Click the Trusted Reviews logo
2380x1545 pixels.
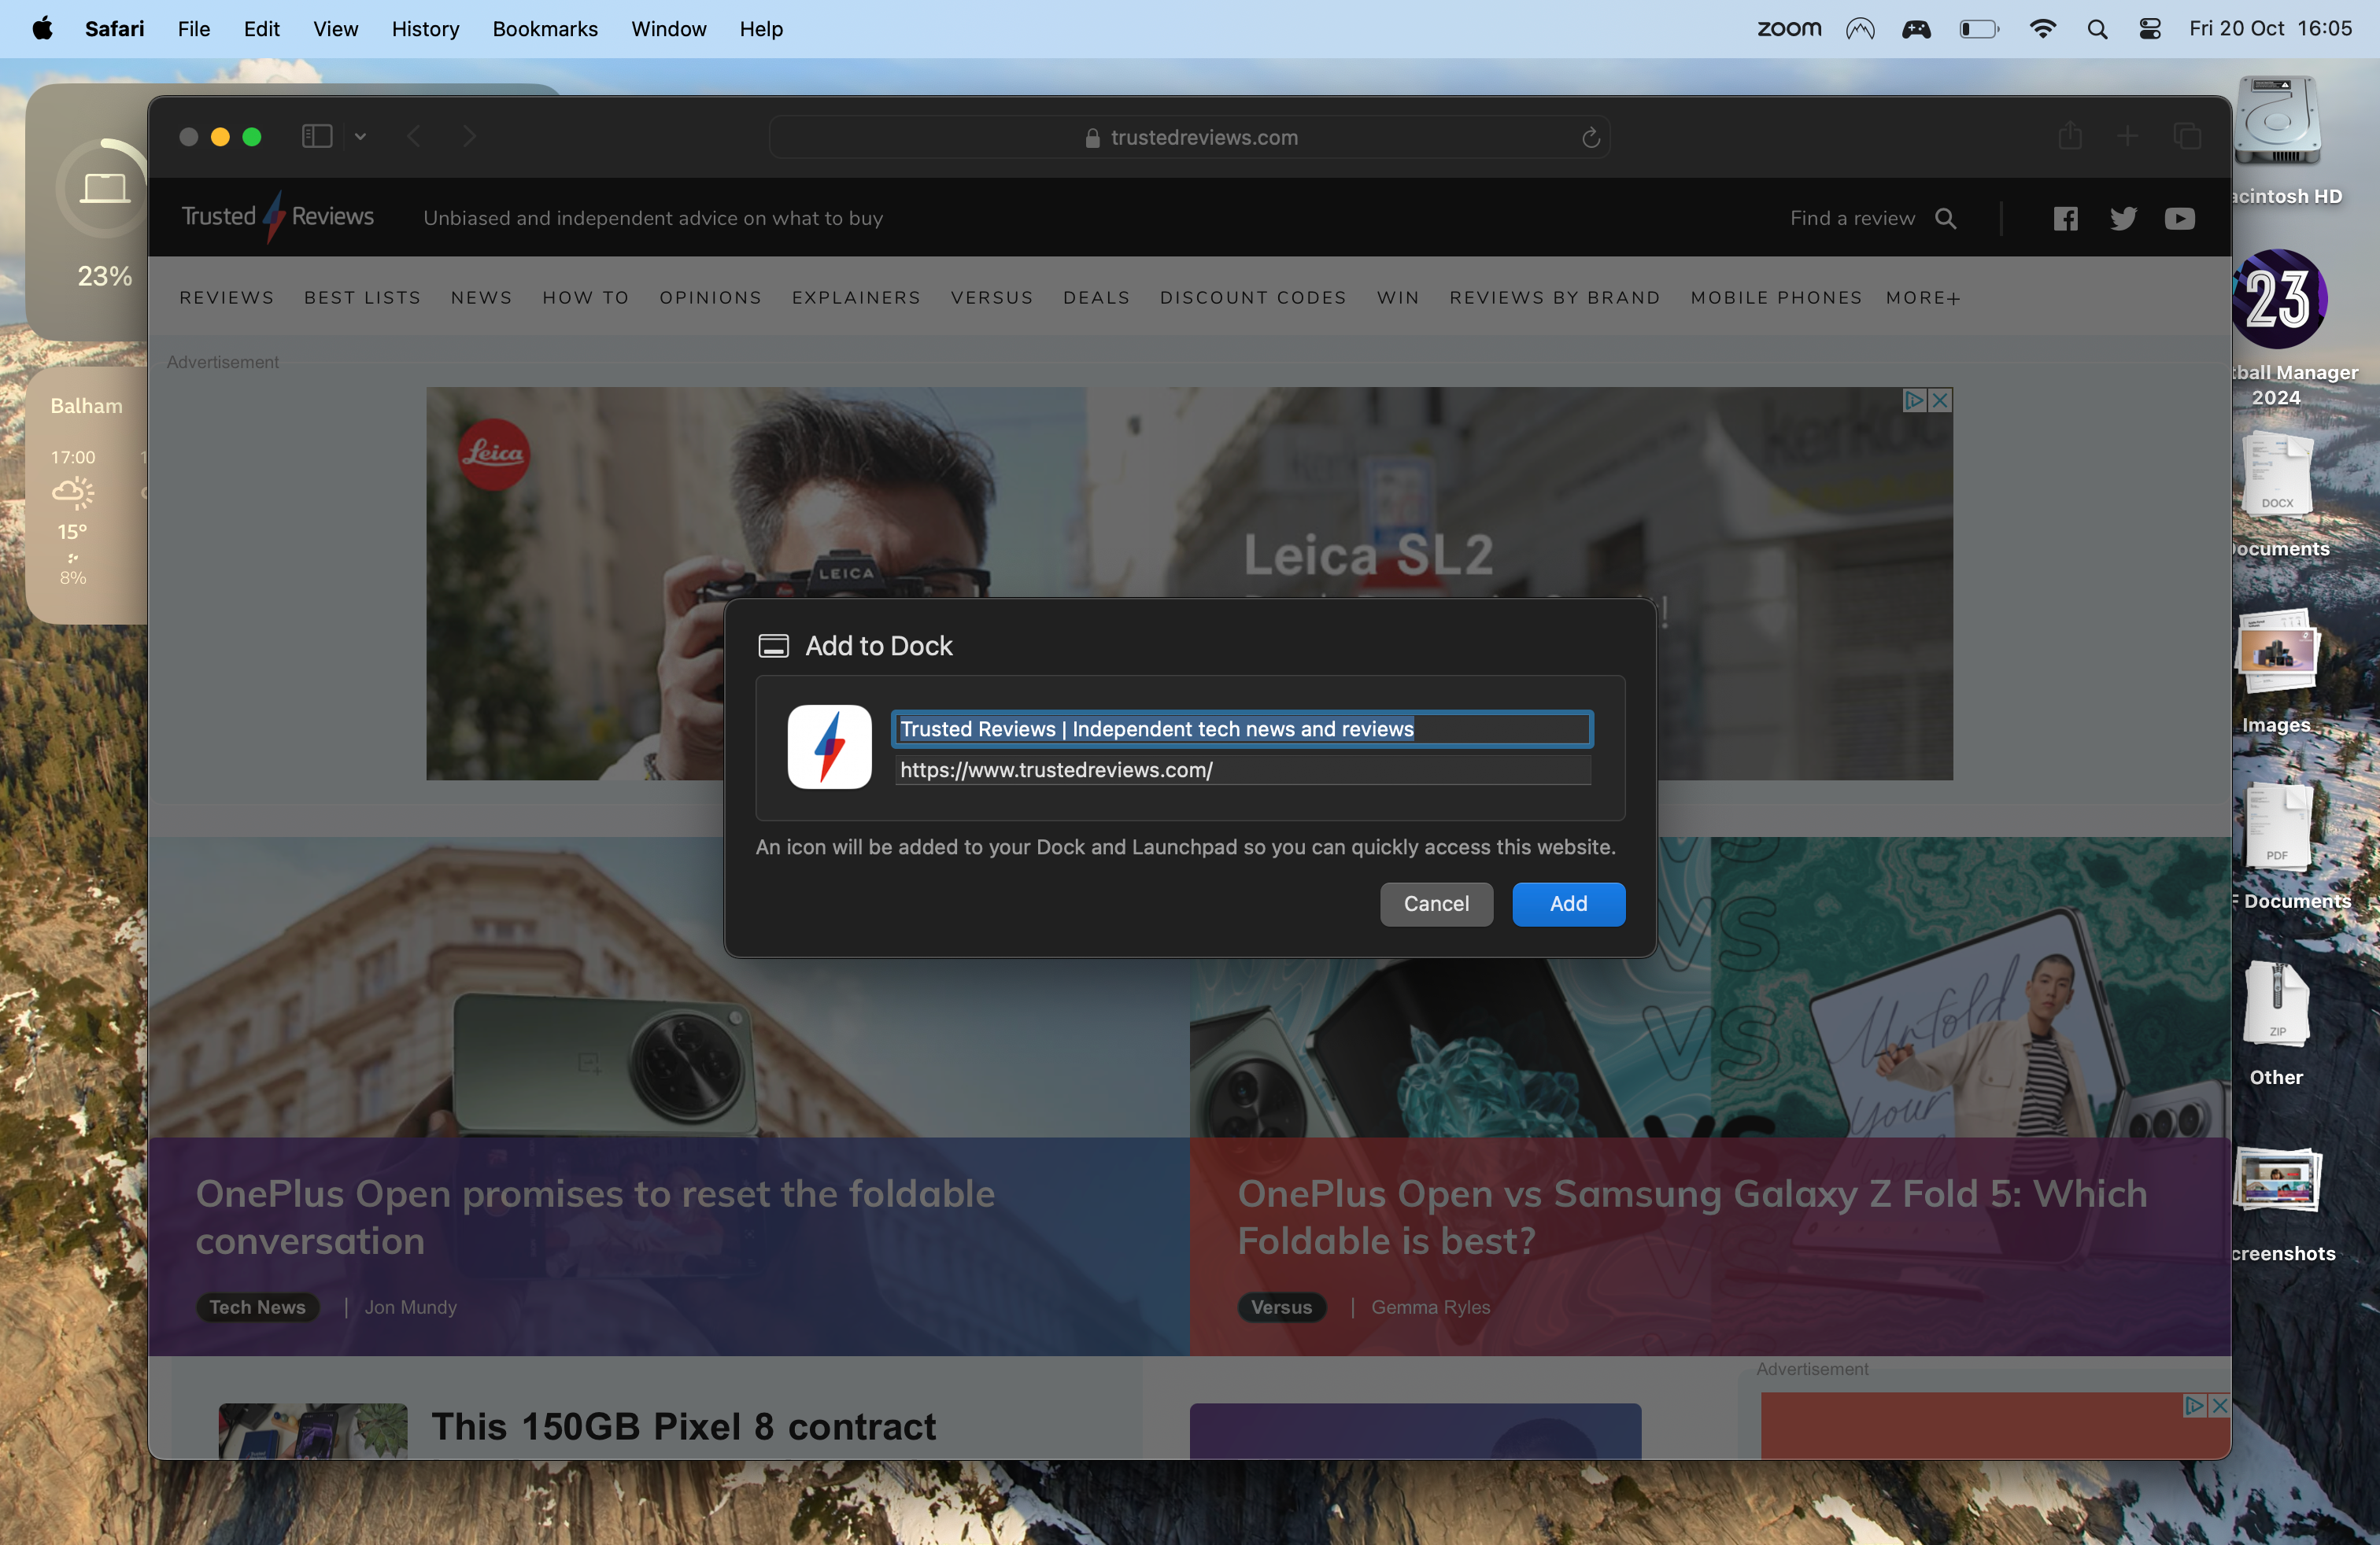tap(277, 217)
